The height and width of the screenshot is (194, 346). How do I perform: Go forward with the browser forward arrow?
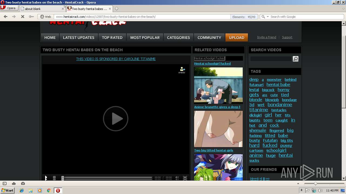click(14, 17)
